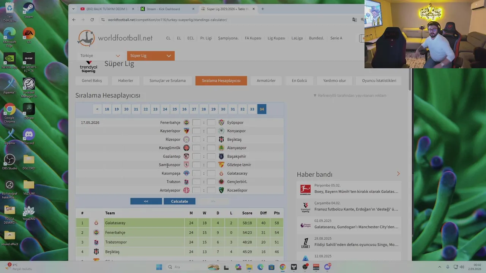Go to previous matchday range arrow
The width and height of the screenshot is (486, 273).
click(97, 109)
